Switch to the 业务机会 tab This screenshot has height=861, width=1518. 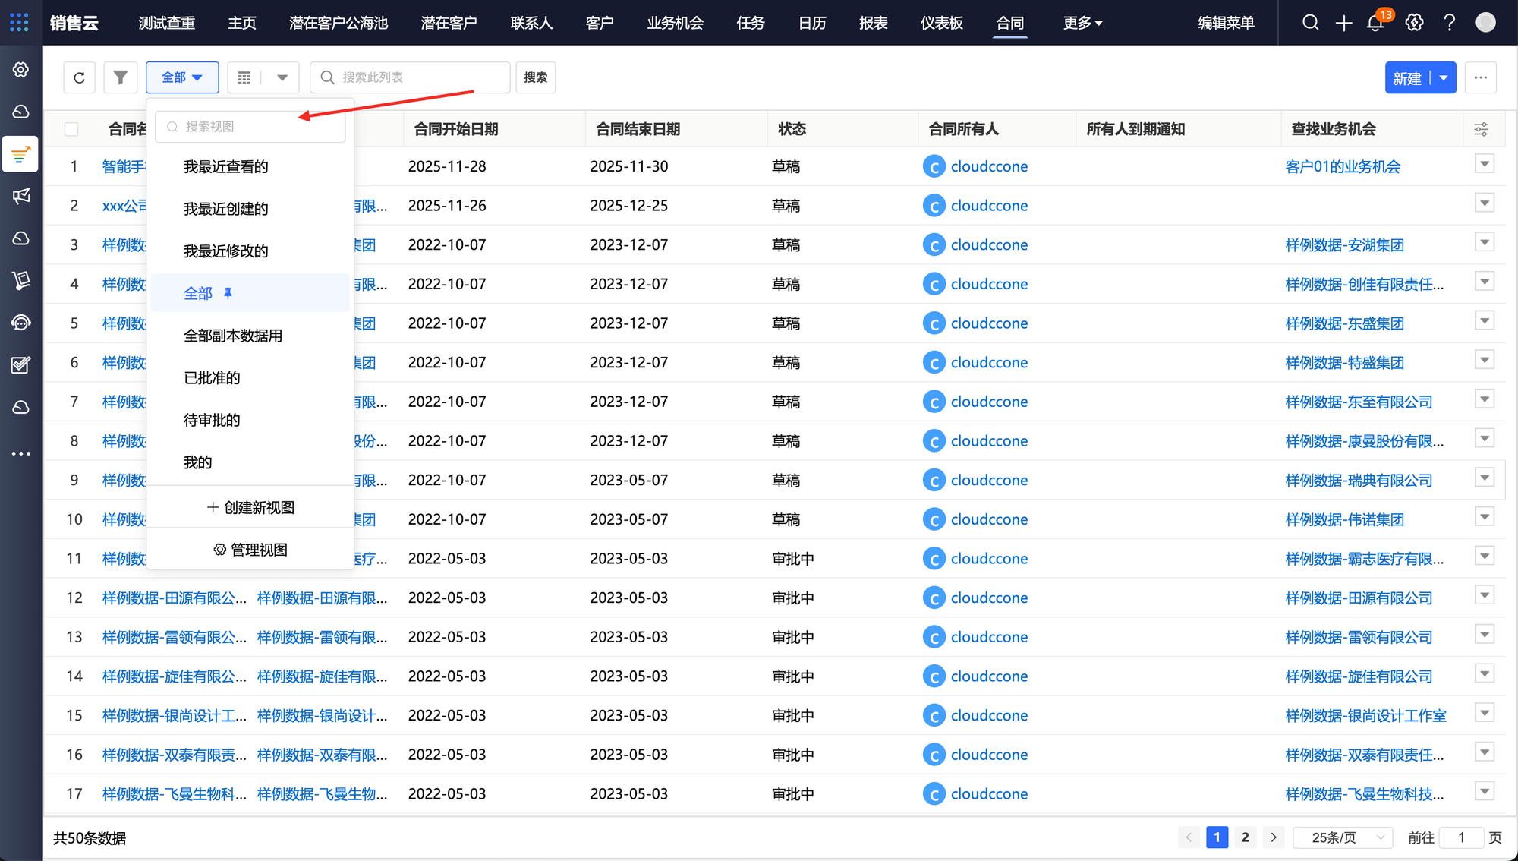click(x=675, y=23)
